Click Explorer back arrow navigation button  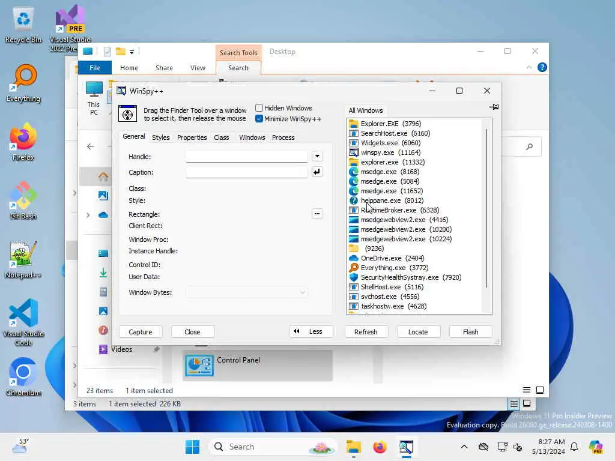click(x=91, y=146)
